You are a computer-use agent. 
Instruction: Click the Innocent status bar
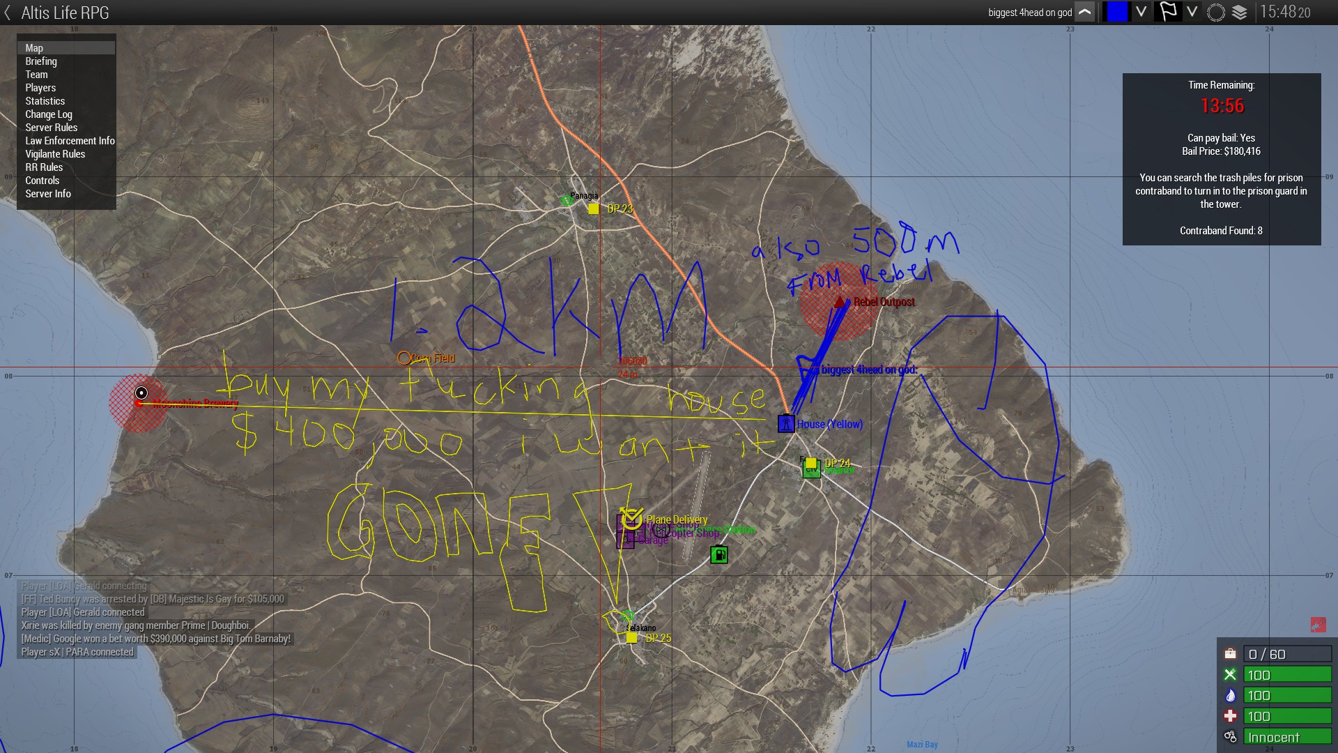pos(1287,737)
